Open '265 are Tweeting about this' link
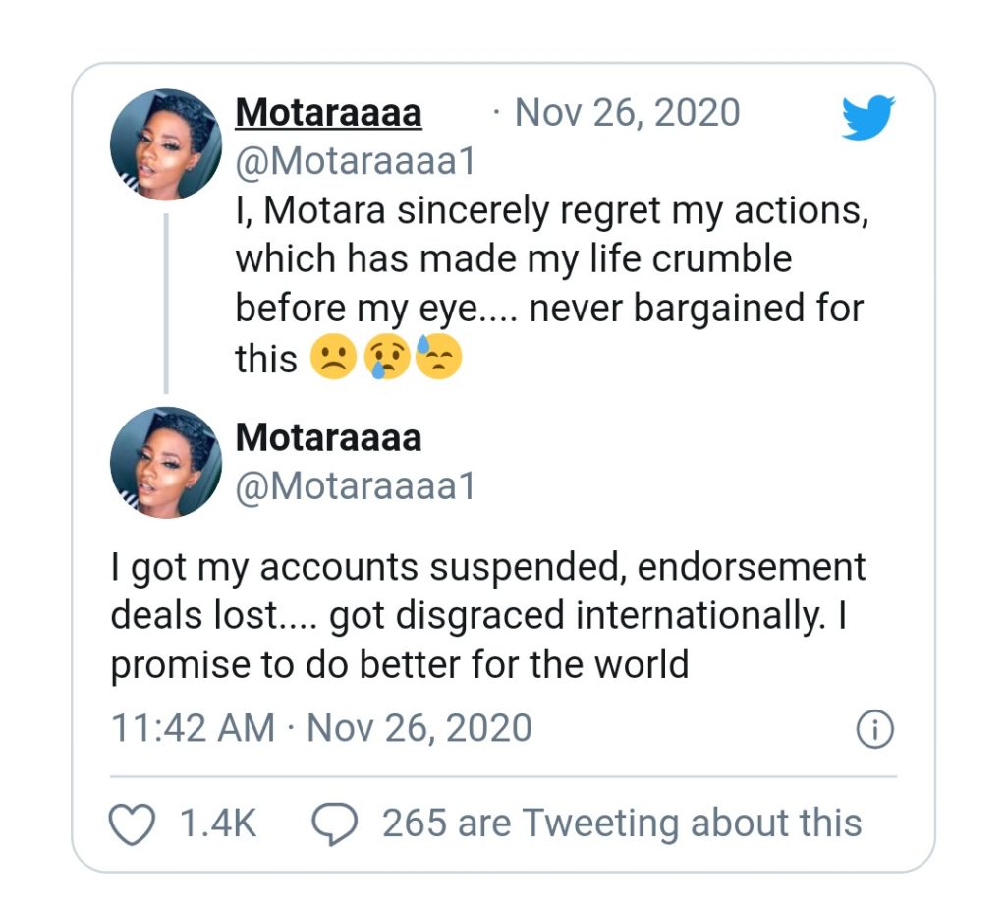 pyautogui.click(x=619, y=822)
